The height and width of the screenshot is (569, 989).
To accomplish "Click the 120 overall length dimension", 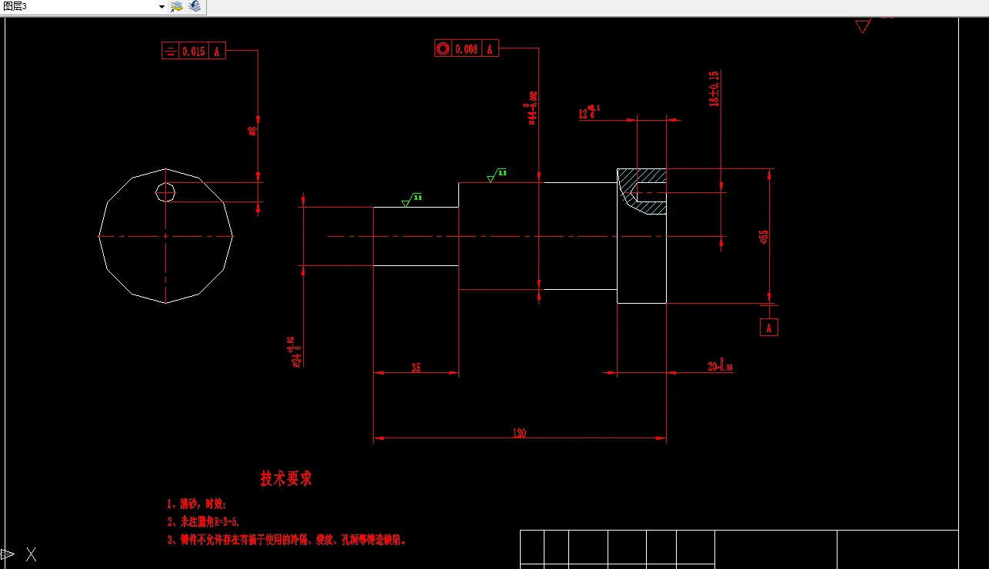I will pos(519,434).
